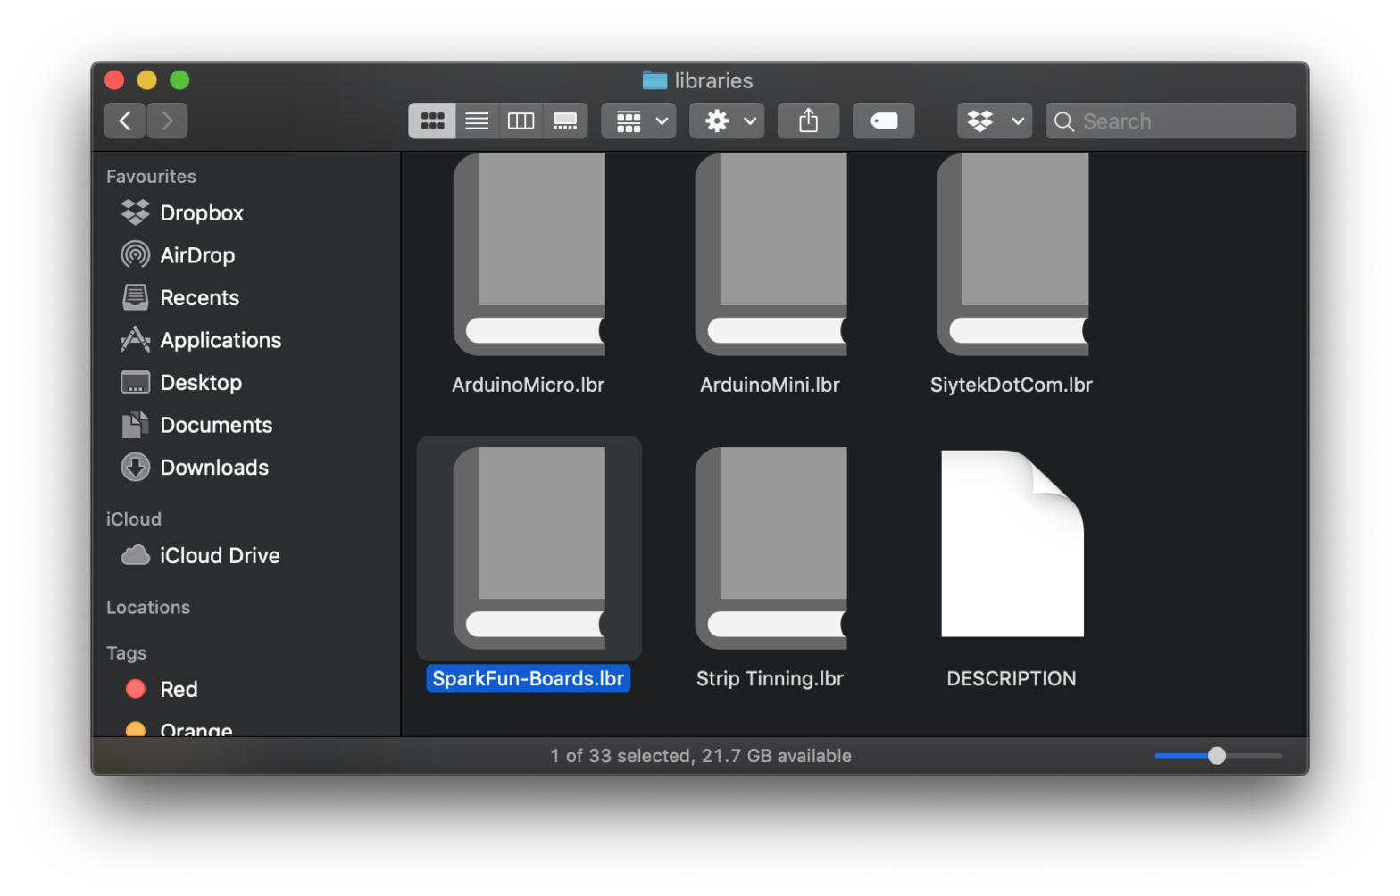1400x896 pixels.
Task: Open the gear action menu
Action: point(726,121)
